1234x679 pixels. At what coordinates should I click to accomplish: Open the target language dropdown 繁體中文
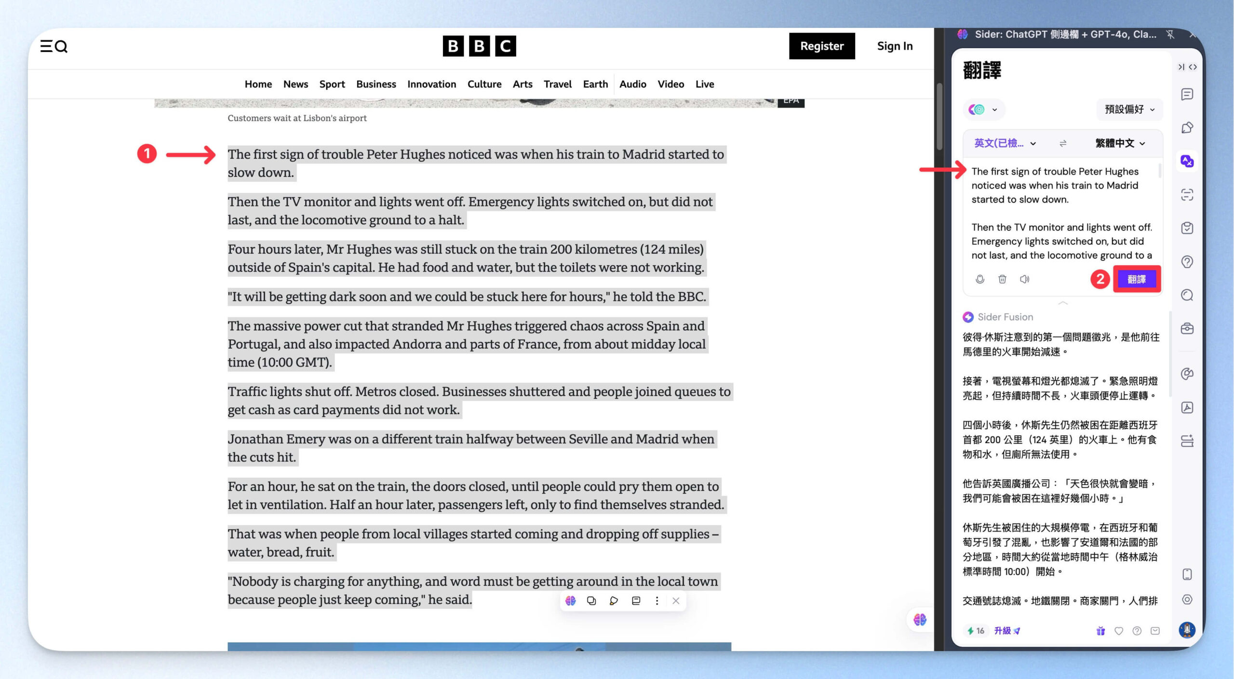coord(1120,143)
